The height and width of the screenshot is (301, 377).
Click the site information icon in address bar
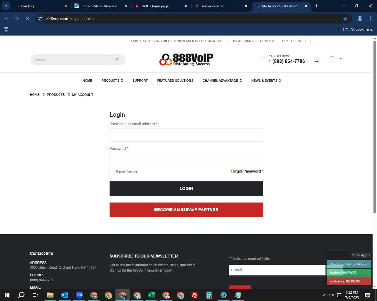pos(40,19)
